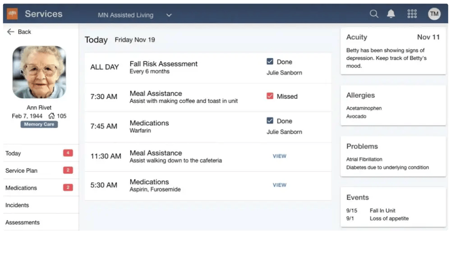Click the house icon beside room 105
This screenshot has height=259, width=451.
pos(51,116)
